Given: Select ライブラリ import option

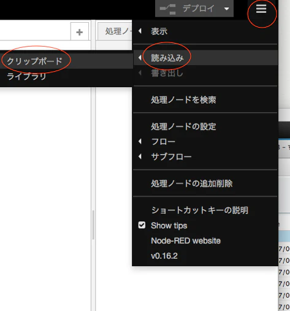Looking at the screenshot, I should pos(66,76).
